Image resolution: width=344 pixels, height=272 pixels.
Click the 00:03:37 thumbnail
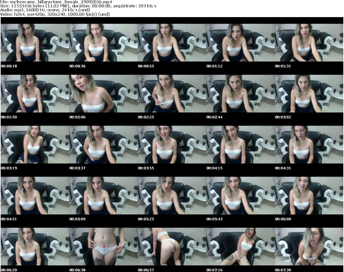click(x=103, y=145)
